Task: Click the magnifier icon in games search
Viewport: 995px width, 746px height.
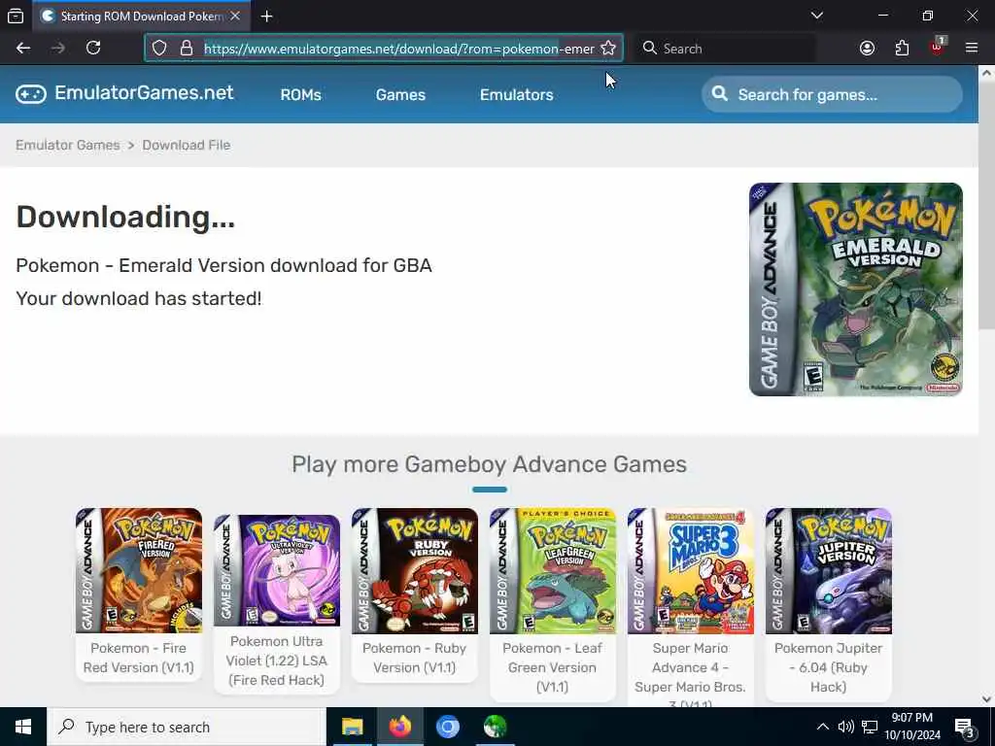Action: [x=720, y=94]
